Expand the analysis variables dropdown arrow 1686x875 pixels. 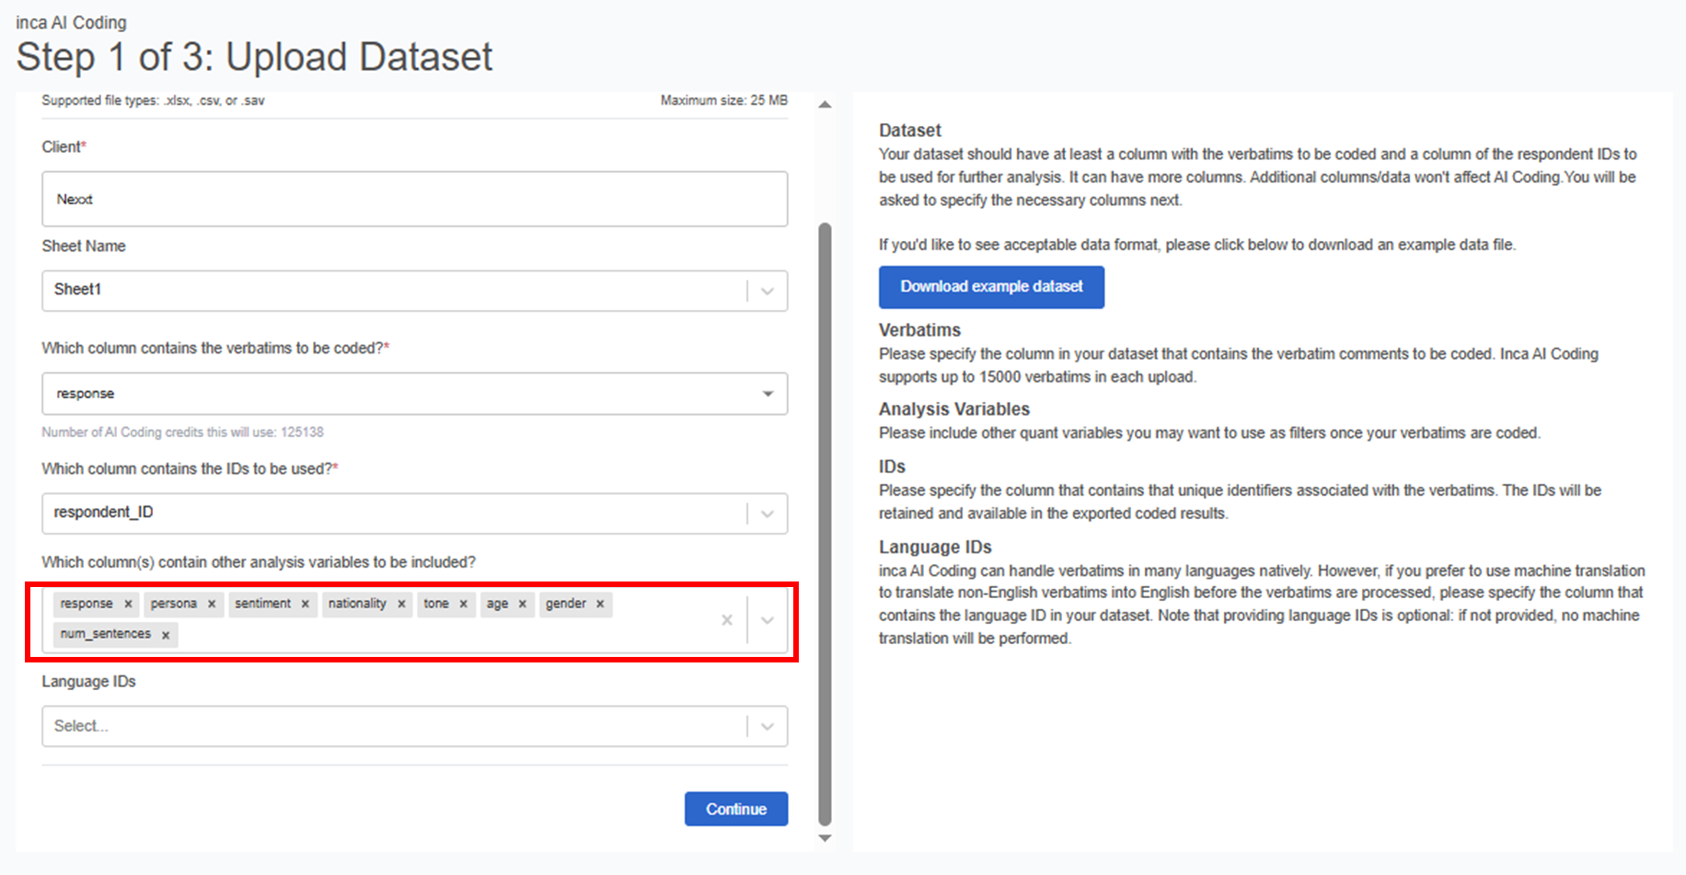point(768,620)
